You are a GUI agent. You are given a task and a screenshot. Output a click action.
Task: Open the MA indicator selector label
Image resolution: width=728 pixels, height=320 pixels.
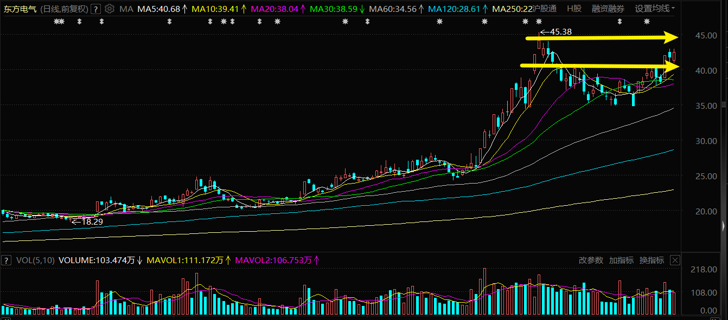coord(126,9)
